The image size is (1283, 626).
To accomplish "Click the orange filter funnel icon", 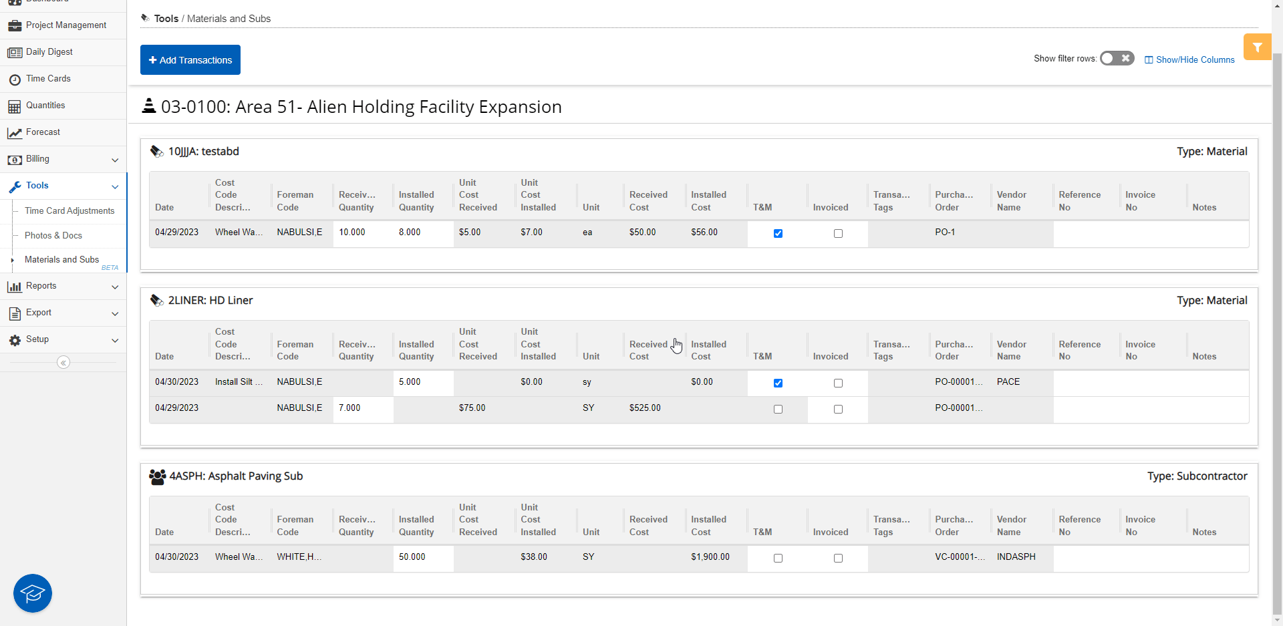I will tap(1257, 47).
